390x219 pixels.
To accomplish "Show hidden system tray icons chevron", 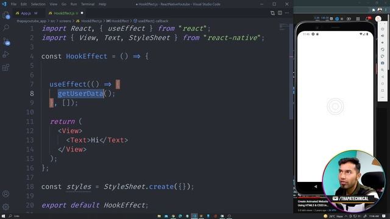I will [x=346, y=217].
